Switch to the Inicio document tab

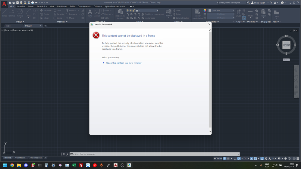(8, 26)
